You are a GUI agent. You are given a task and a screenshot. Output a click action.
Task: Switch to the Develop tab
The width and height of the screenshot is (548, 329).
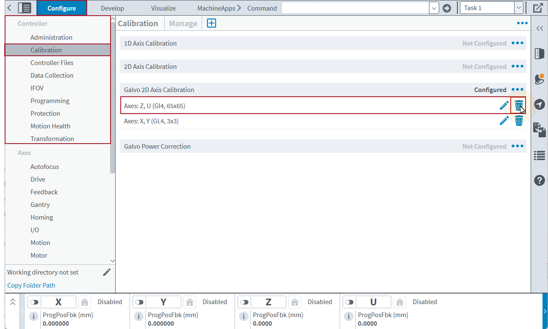pyautogui.click(x=112, y=8)
